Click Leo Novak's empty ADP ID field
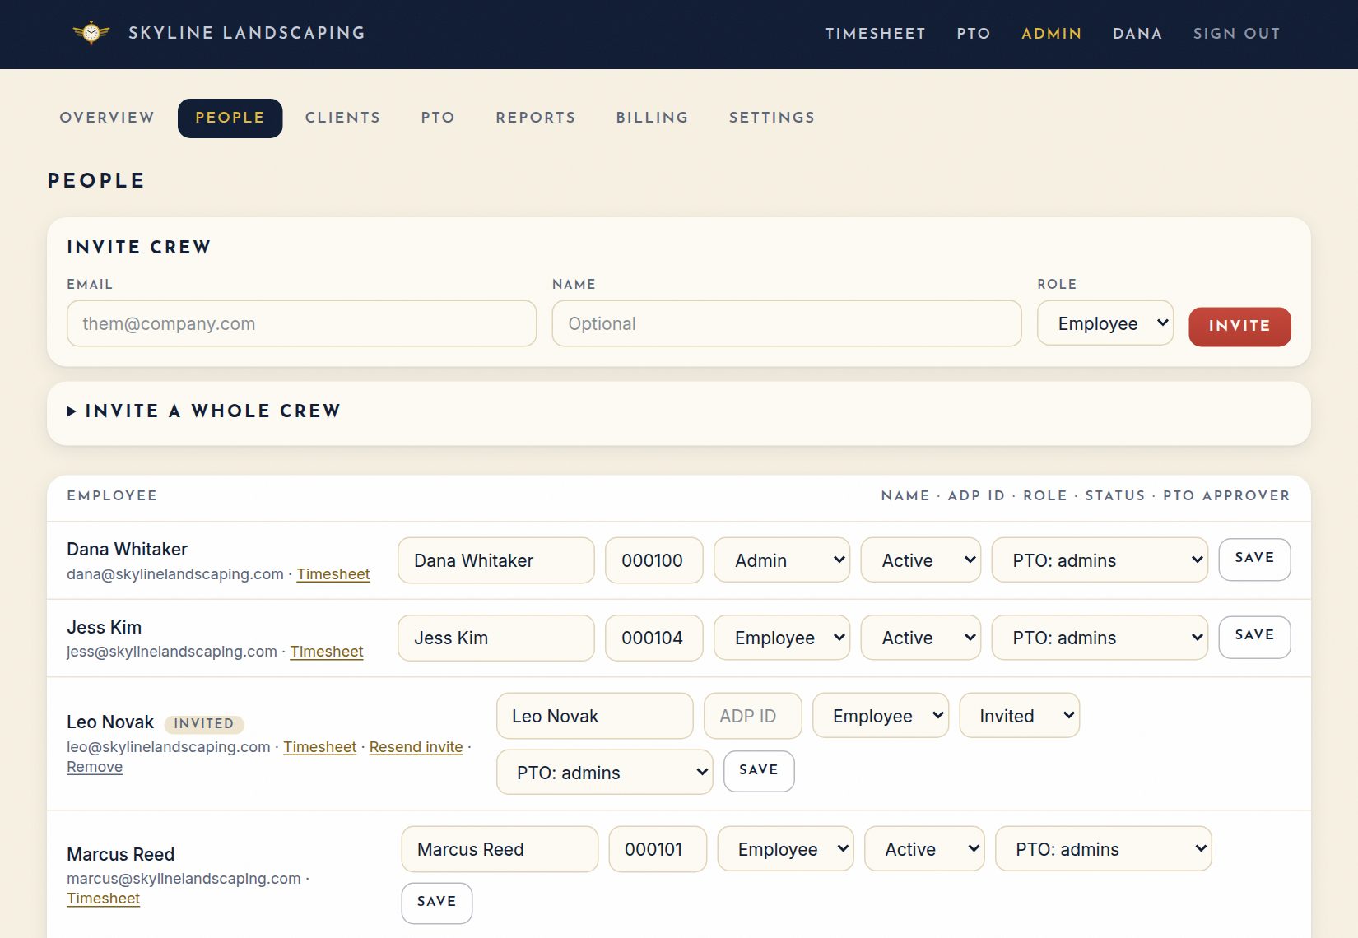This screenshot has width=1358, height=938. point(753,716)
